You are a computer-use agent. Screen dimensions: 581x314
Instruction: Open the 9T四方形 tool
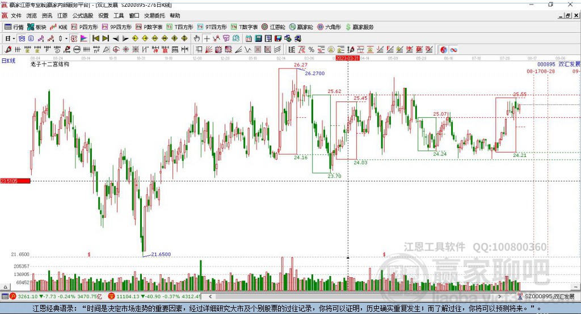click(x=212, y=27)
